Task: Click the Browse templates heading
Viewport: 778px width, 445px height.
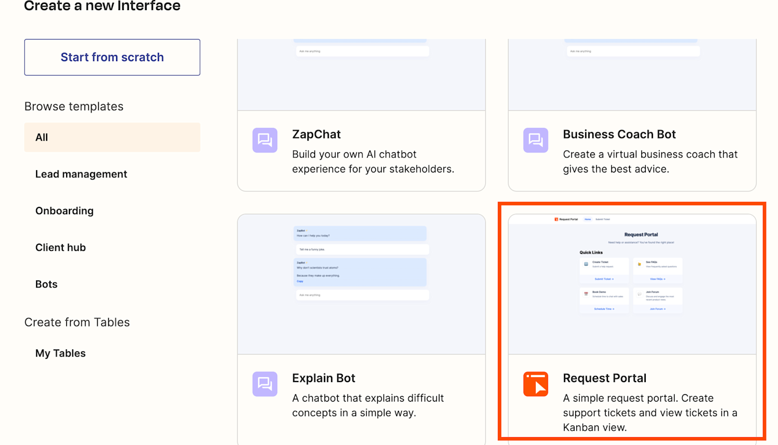Action: [74, 106]
